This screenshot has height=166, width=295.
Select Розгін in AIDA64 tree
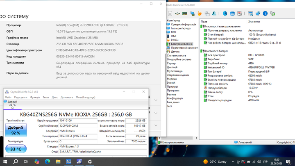[x=175, y=40]
